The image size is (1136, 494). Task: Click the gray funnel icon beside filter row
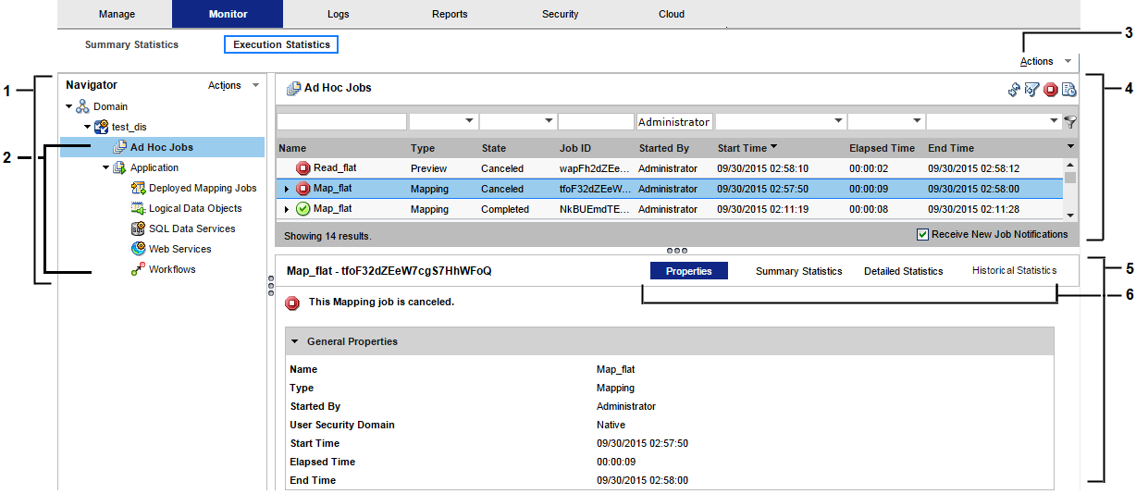coord(1071,121)
